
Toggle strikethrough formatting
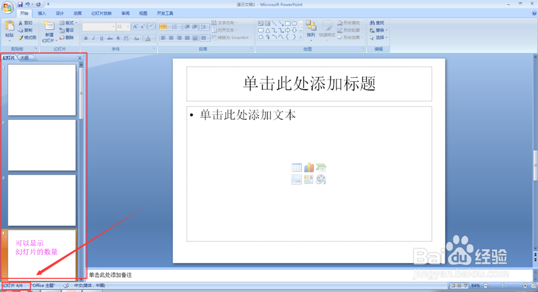click(x=110, y=38)
